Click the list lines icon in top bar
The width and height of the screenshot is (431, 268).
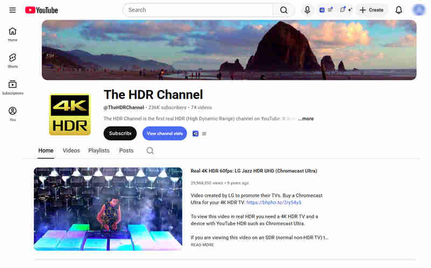click(330, 10)
